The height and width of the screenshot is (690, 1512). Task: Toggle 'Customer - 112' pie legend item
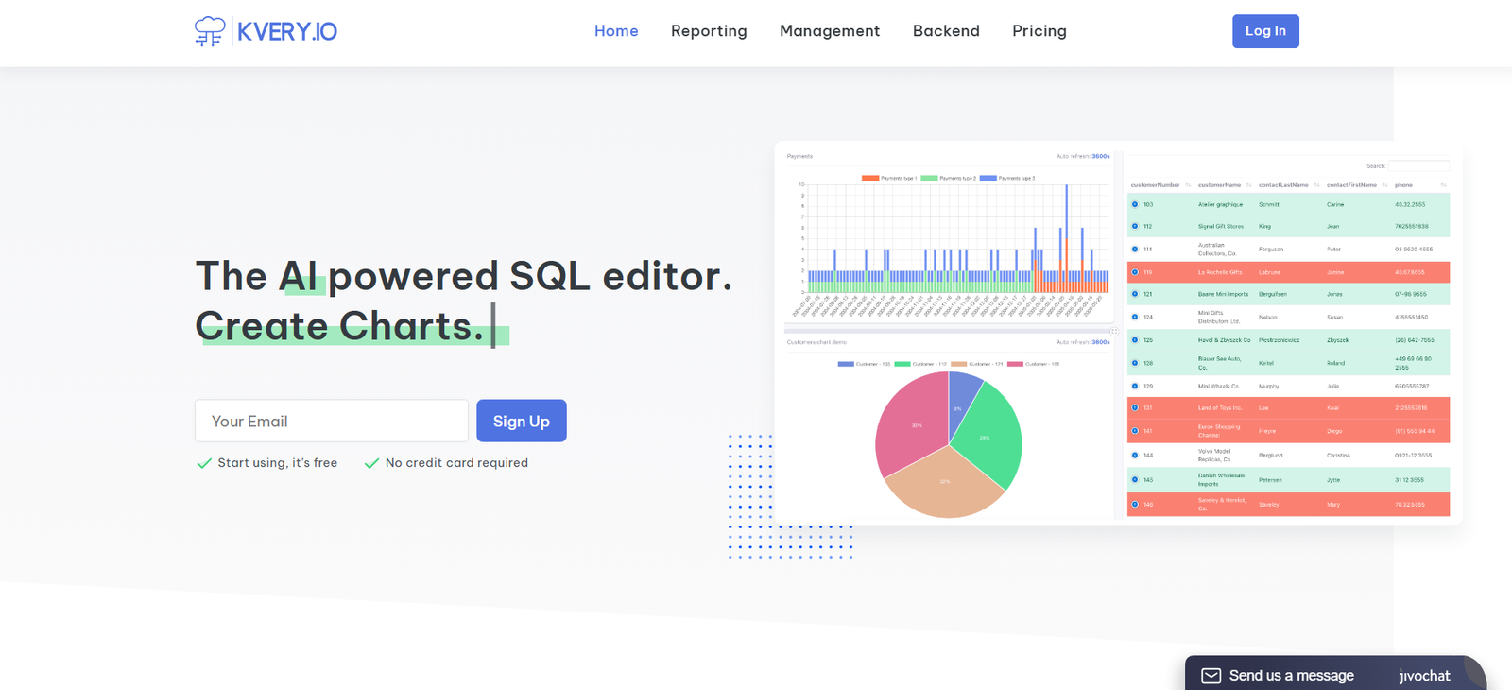[919, 364]
